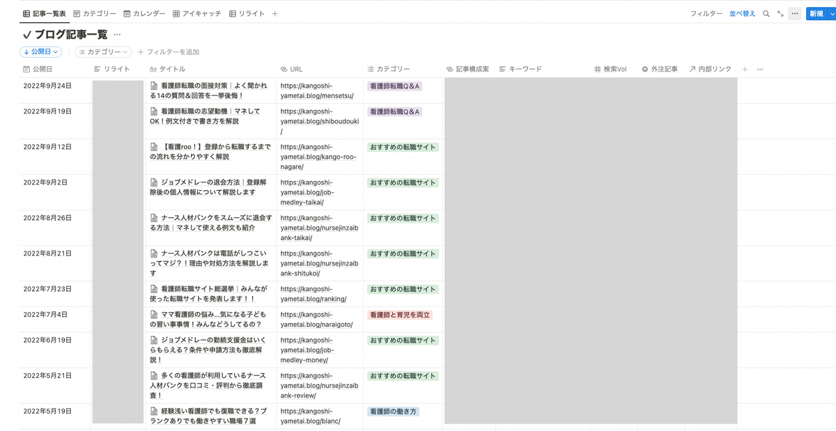Click 看護師転職Q＆A tag in mensetsu row

(x=394, y=86)
